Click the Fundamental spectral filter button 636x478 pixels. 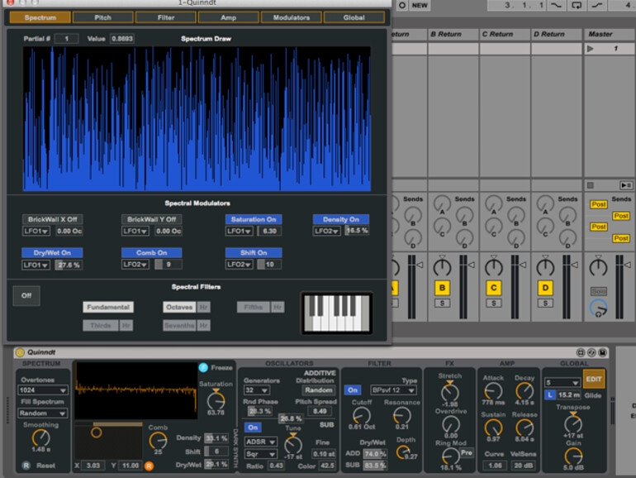point(107,307)
